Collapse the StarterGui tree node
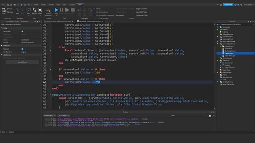The width and height of the screenshot is (255, 143). (218, 60)
